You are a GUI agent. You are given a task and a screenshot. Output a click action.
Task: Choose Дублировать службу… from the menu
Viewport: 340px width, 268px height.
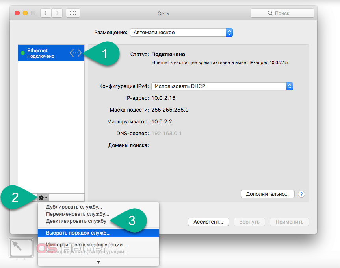(x=74, y=207)
